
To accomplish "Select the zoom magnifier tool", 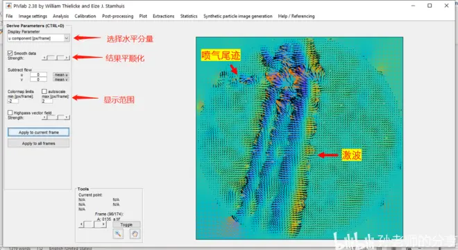I will click(118, 233).
